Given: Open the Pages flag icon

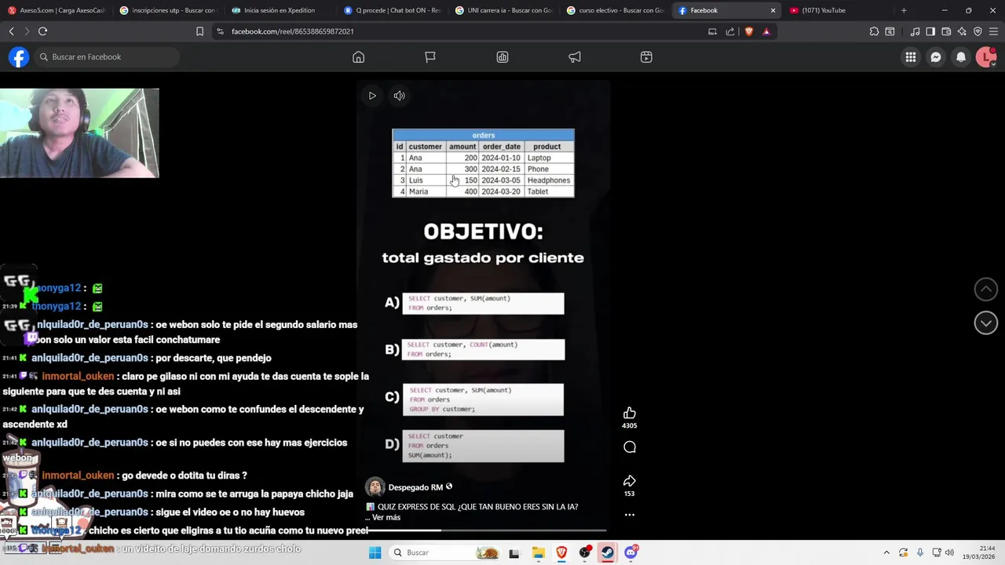Looking at the screenshot, I should click(x=430, y=57).
